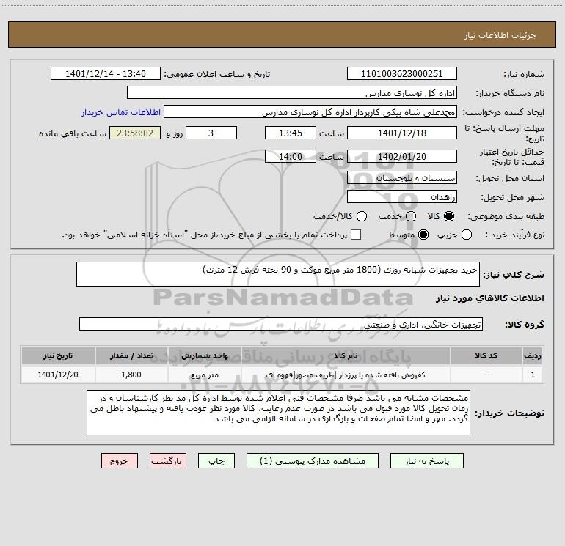
Task: Click the مشاهده مدارک پیوستی (1) button
Action: 313,461
